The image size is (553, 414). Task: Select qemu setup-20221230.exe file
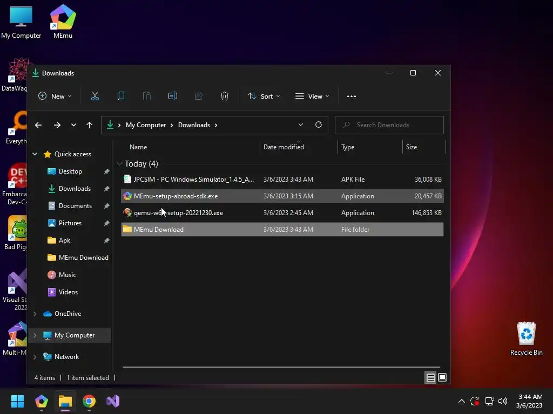[x=282, y=212]
